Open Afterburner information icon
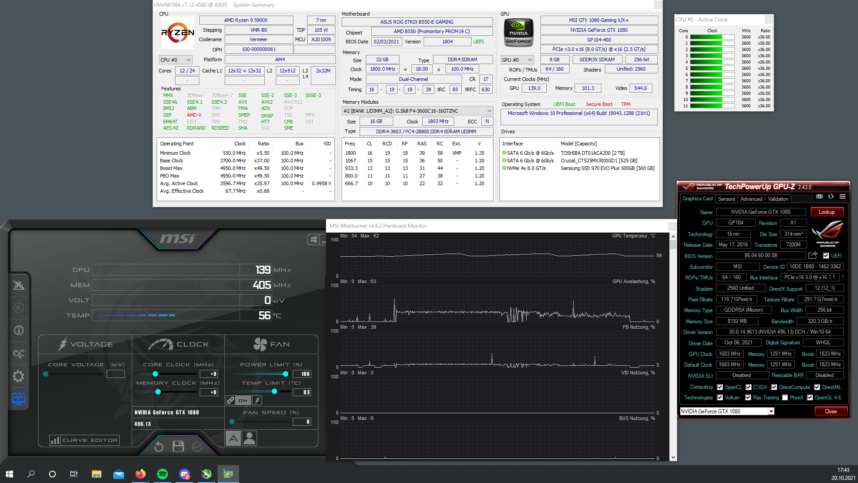This screenshot has height=483, width=858. pos(18,330)
